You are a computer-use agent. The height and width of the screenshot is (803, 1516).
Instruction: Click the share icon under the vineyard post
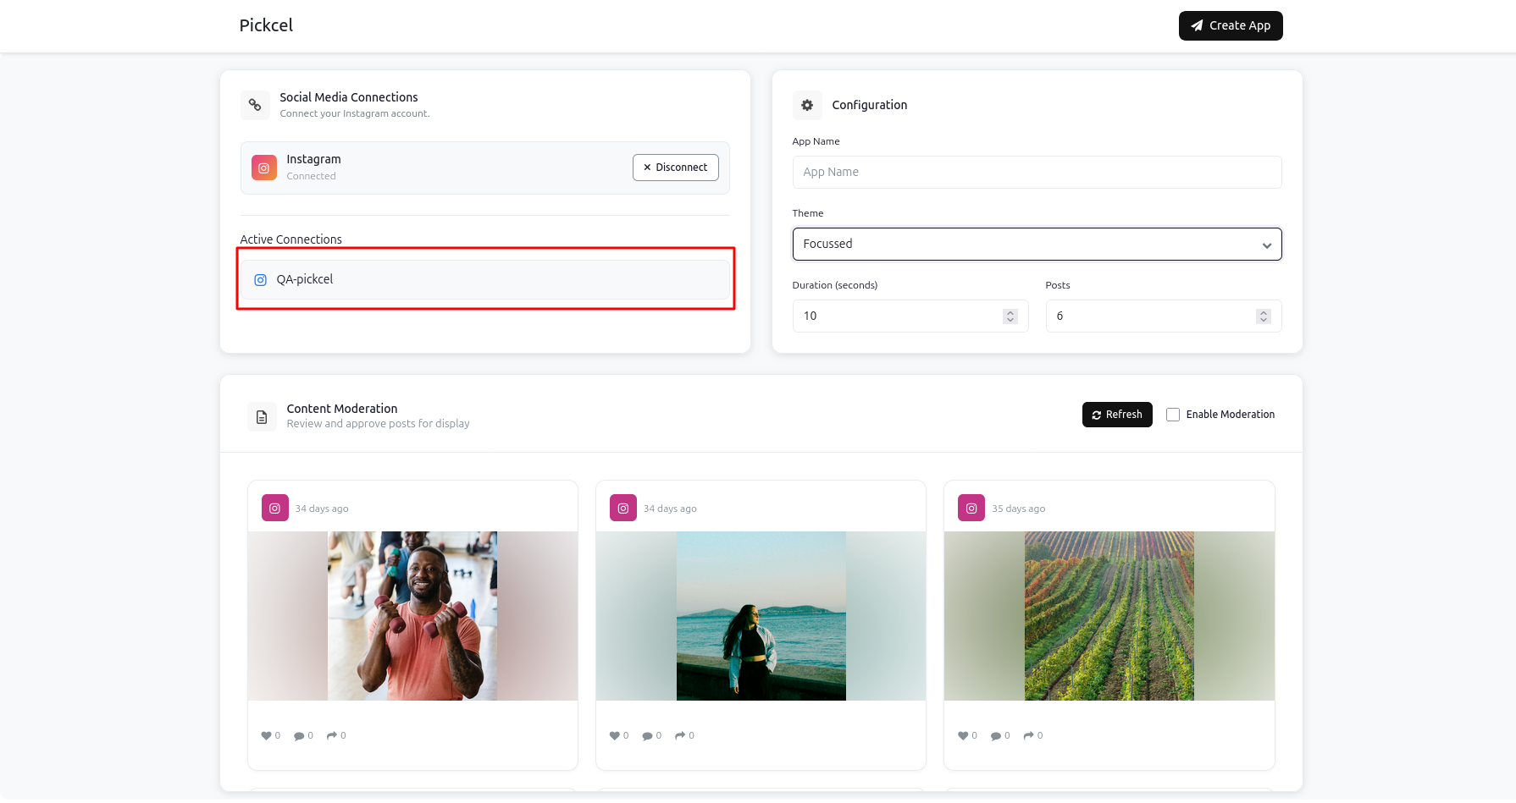click(x=1028, y=734)
